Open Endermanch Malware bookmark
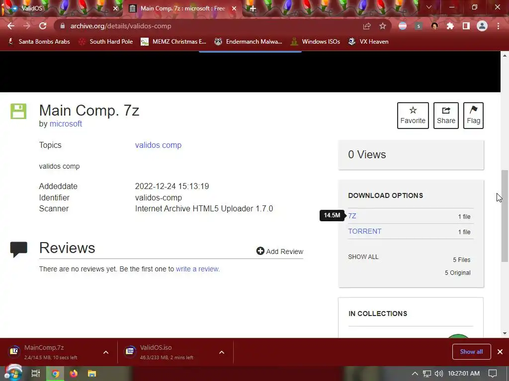This screenshot has height=381, width=509. 249,42
